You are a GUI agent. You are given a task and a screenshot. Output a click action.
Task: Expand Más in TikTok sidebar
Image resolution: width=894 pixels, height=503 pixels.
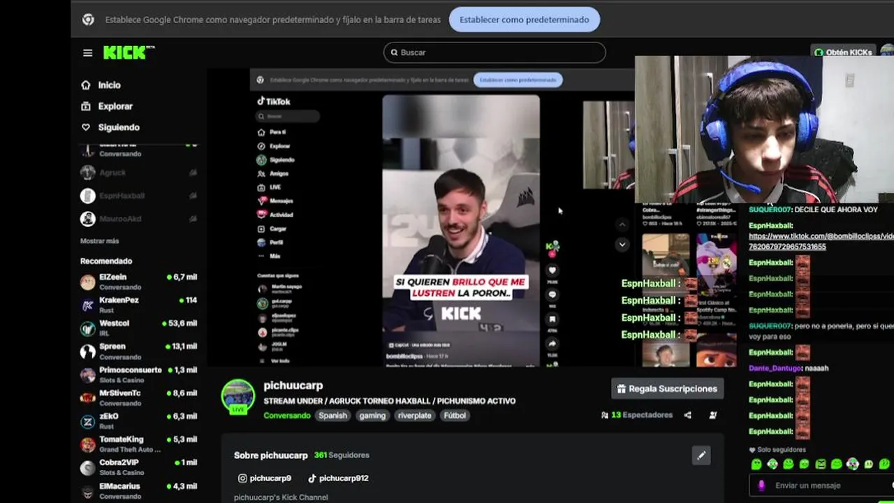pyautogui.click(x=270, y=256)
